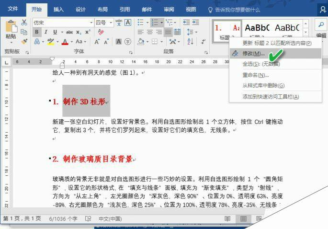Increase font size with grow icon
328x229 pixels.
(97, 42)
